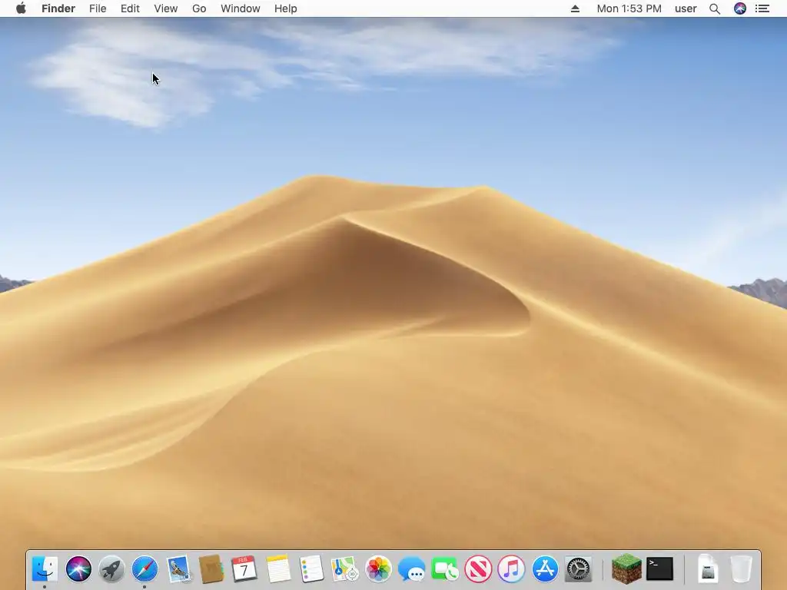Launch Maps from the Dock
Image resolution: width=787 pixels, height=590 pixels.
pyautogui.click(x=345, y=569)
